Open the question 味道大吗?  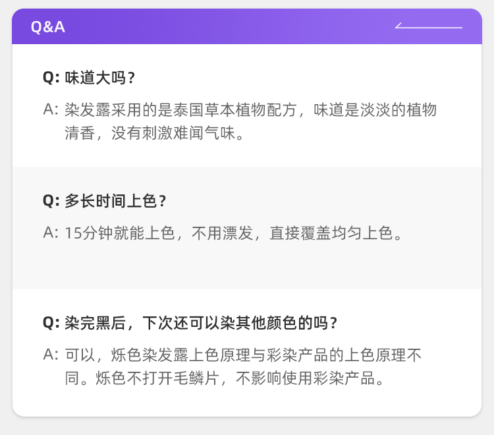[100, 78]
